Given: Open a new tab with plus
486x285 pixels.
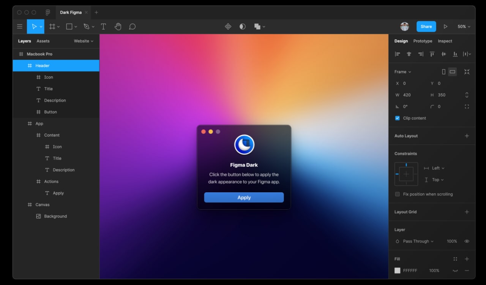Looking at the screenshot, I should coord(96,13).
